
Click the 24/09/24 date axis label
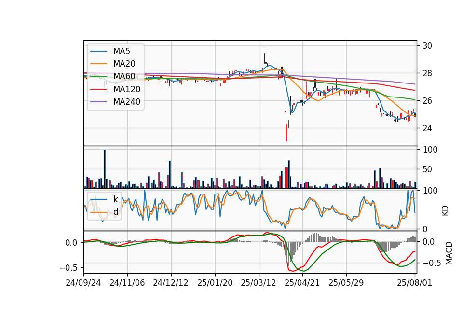coord(83,283)
